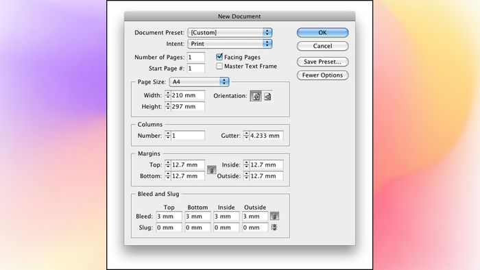Click the Columns Number stepper
The height and width of the screenshot is (270, 480).
168,136
